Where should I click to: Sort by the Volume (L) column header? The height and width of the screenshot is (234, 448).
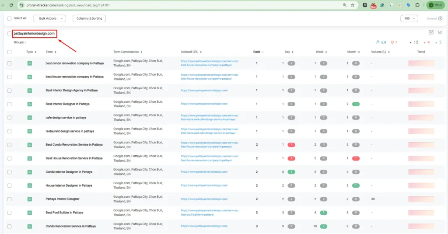[x=380, y=52]
